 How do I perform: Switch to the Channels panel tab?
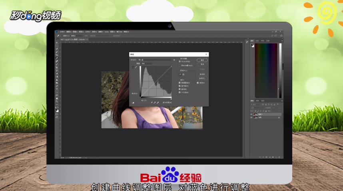[257, 100]
